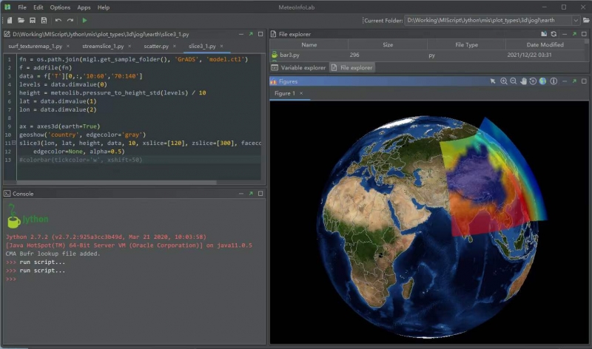Browse for current folder with folder icon
592x349 pixels.
tap(585, 20)
